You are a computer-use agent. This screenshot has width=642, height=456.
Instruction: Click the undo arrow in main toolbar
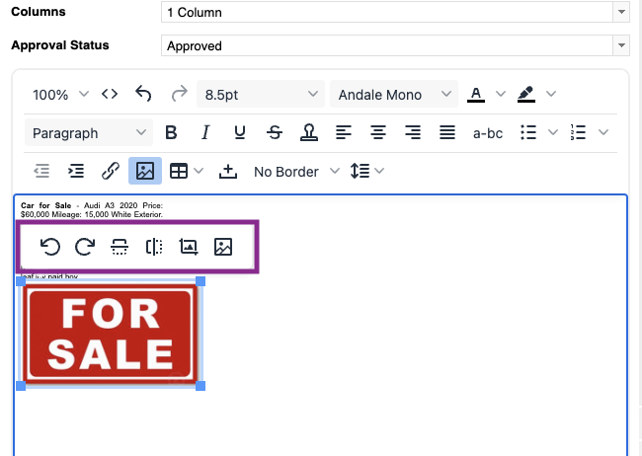pos(144,95)
